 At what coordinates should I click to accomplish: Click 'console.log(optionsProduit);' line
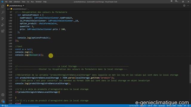[x=34, y=38]
